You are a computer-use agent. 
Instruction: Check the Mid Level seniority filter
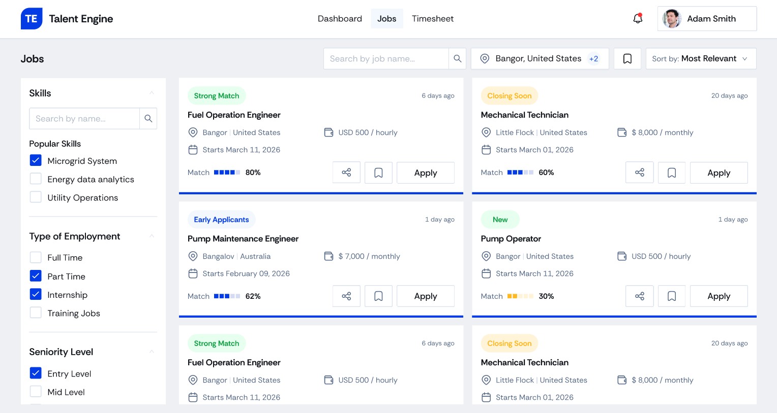click(x=36, y=391)
